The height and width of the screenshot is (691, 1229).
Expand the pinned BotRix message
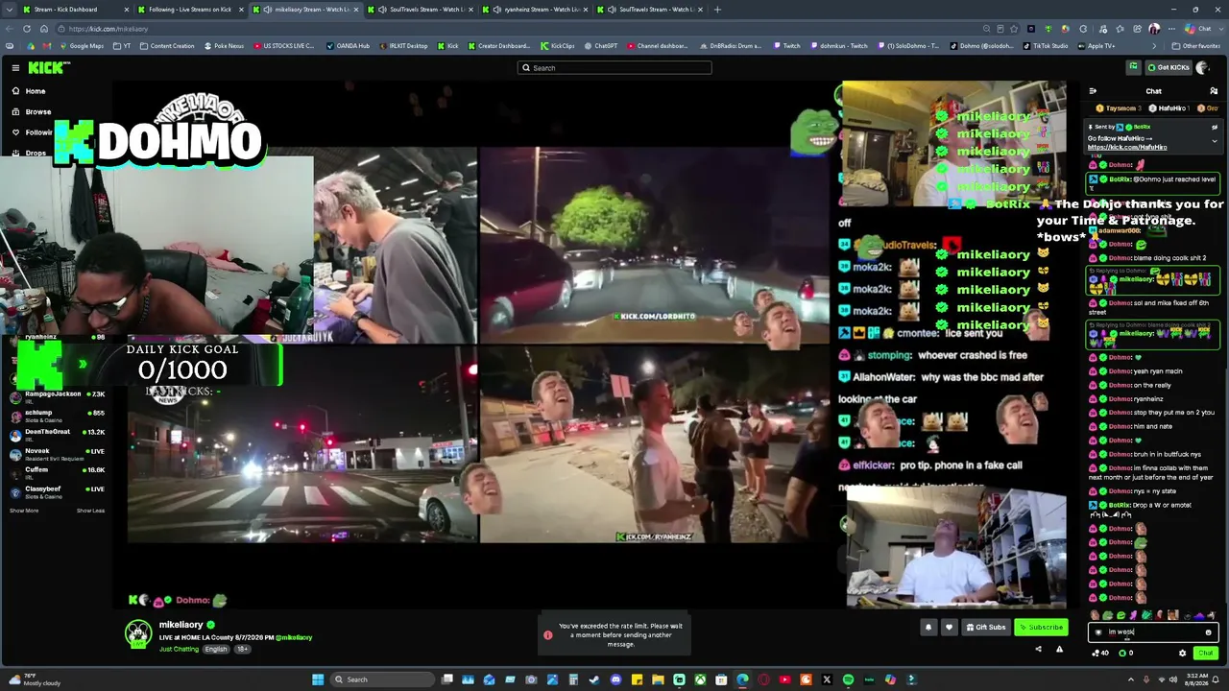[x=1214, y=141]
